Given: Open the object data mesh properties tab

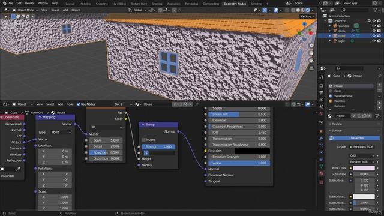Looking at the screenshot, I should (x=322, y=166).
